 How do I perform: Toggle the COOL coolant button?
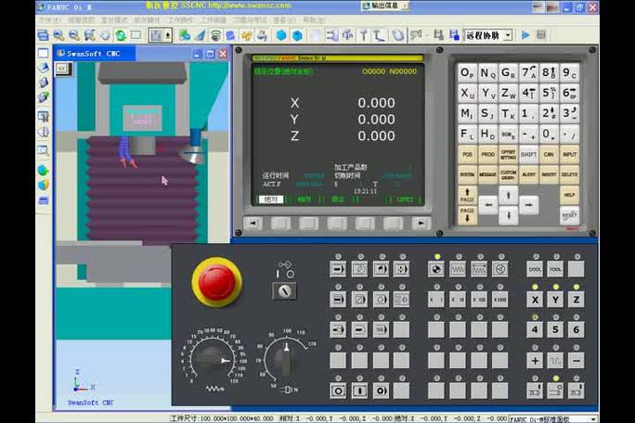535,269
